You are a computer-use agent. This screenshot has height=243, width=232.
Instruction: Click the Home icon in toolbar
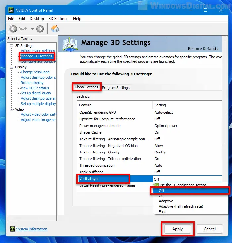(x=55, y=29)
